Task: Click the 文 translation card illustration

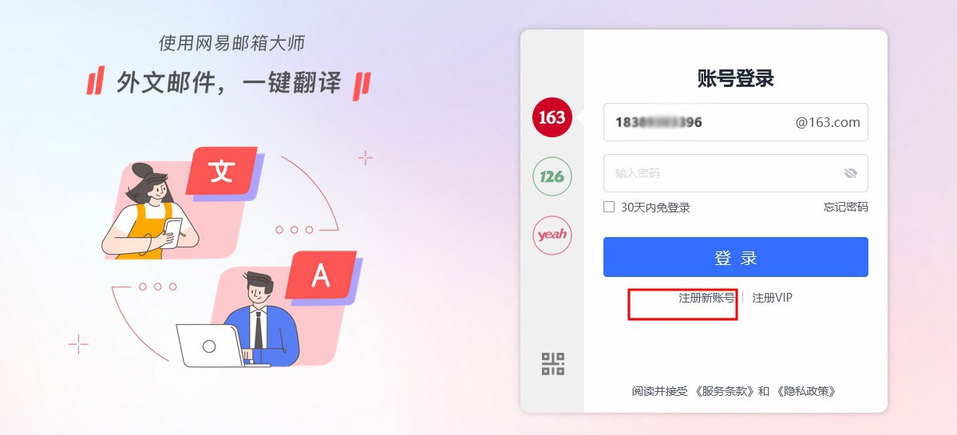Action: [221, 172]
